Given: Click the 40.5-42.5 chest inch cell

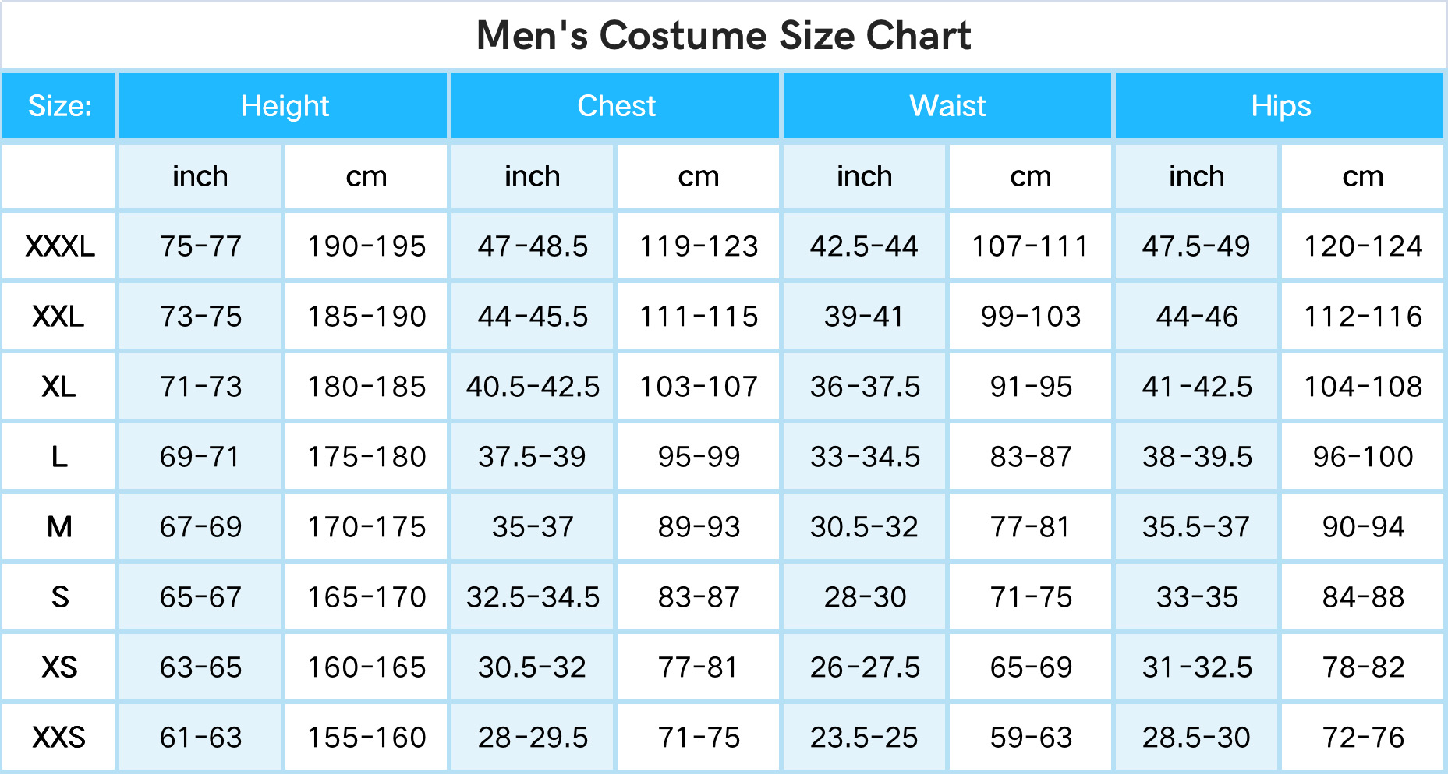Looking at the screenshot, I should coord(533,387).
